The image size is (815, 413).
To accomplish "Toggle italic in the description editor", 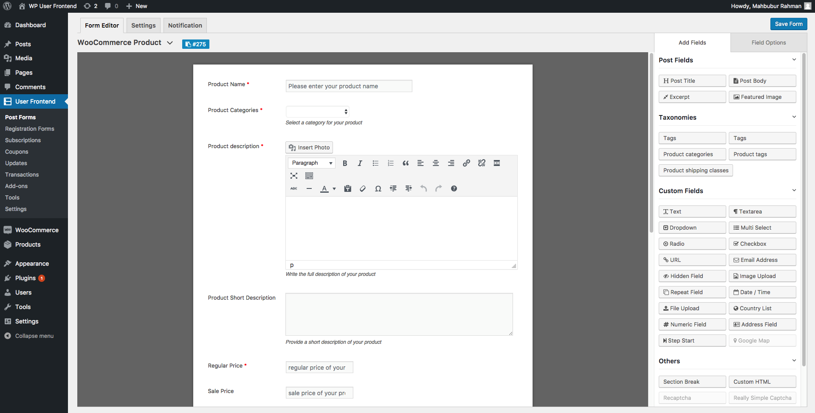I will 360,163.
